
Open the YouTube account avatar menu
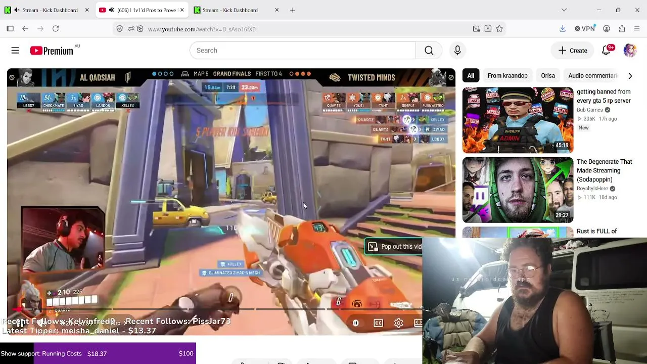click(x=630, y=51)
